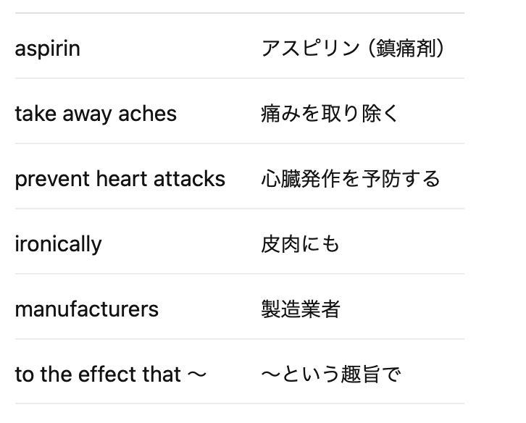The height and width of the screenshot is (423, 526).
Task: Click the tilde after effect that
Action: click(196, 374)
